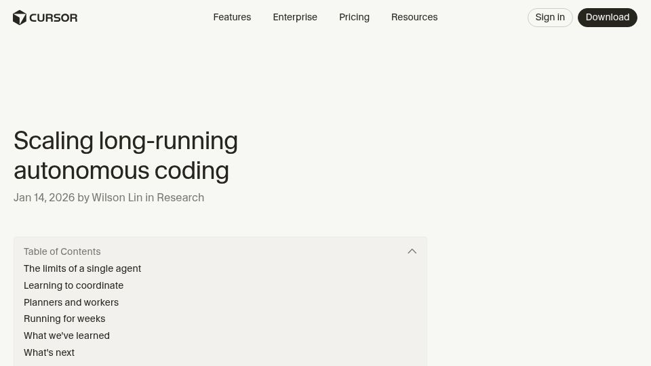Jump to The limits of a single agent
Screen dimensions: 651x366
coord(82,268)
